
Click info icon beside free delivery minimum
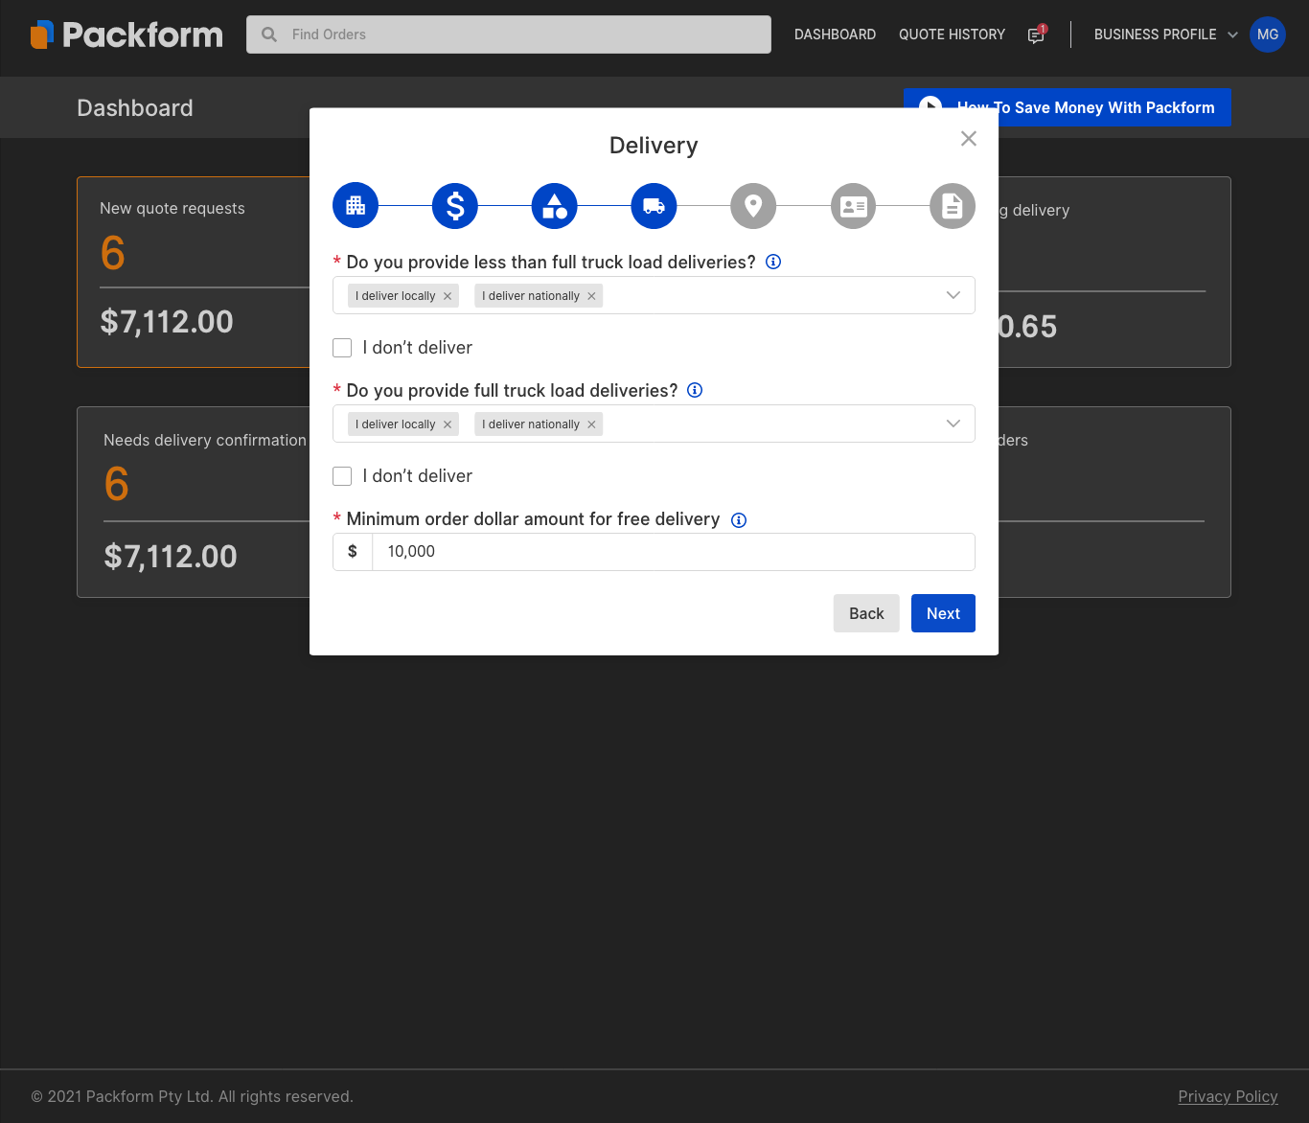[x=739, y=520]
